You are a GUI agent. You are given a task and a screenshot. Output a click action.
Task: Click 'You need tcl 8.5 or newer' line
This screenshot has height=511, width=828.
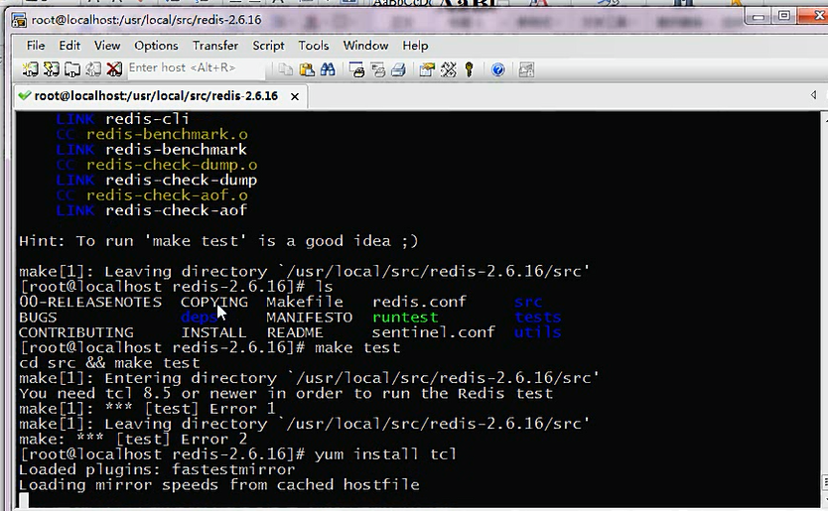(x=286, y=393)
